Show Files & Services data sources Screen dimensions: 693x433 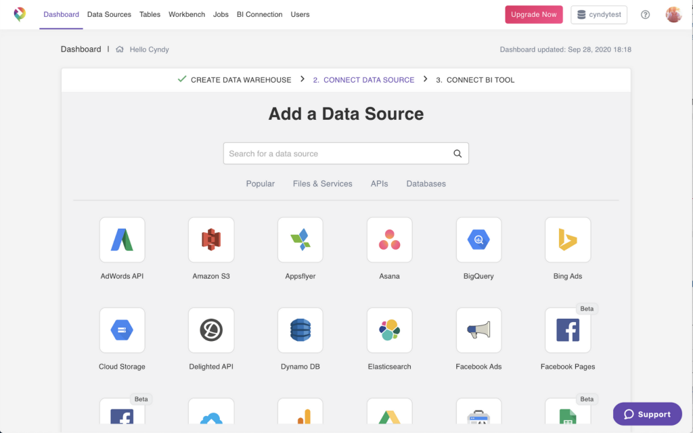tap(323, 184)
